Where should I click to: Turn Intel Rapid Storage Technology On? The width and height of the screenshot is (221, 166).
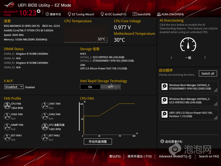pyautogui.click(x=90, y=87)
